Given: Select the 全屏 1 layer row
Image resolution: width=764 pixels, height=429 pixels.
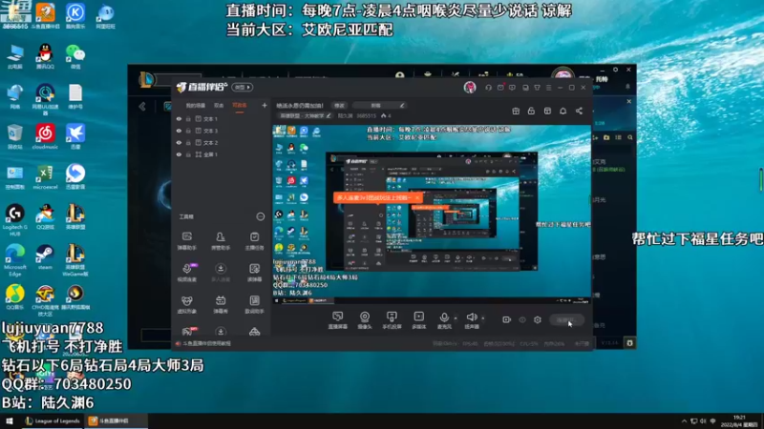Looking at the screenshot, I should click(x=222, y=154).
